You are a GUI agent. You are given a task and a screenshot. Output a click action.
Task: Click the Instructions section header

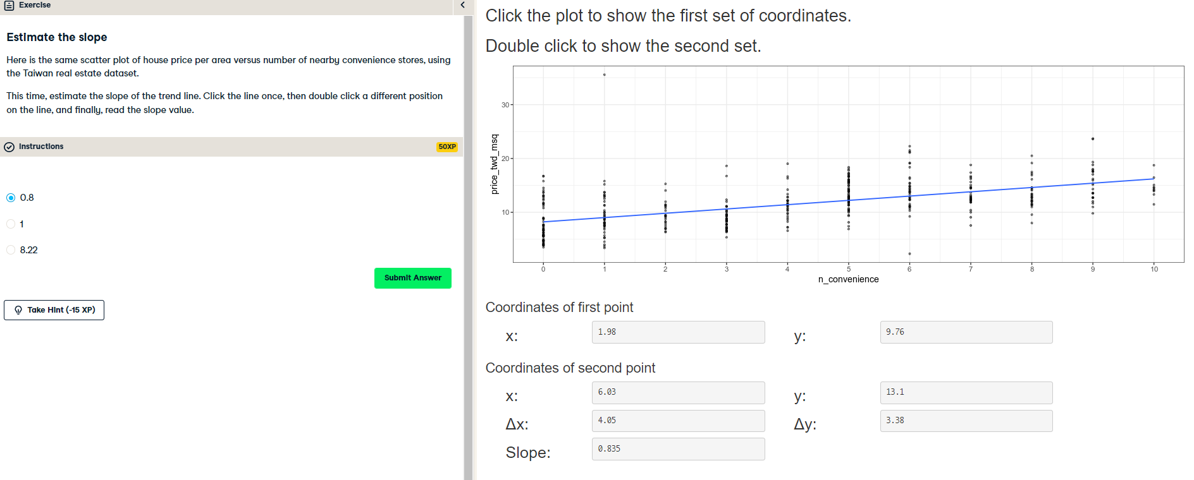(x=231, y=147)
